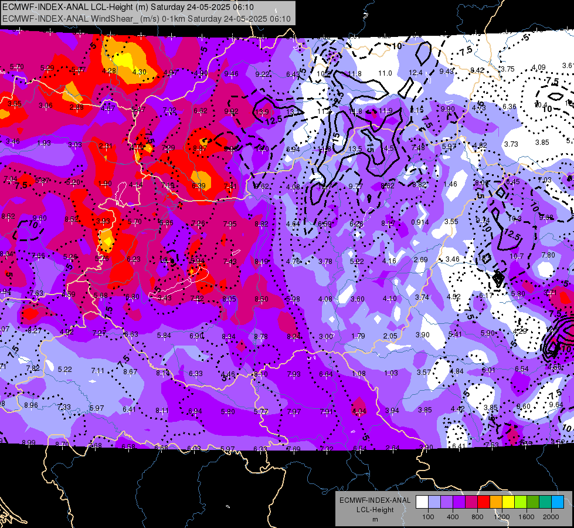
Task: Click the wind shear value 1.46
Action: pyautogui.click(x=450, y=184)
